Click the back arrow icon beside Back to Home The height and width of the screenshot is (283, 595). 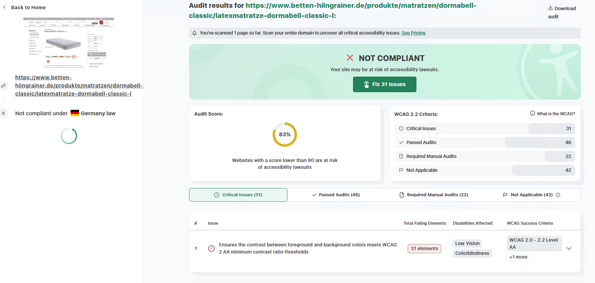[x=4, y=7]
